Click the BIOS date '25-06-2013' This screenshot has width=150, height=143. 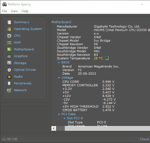pyautogui.click(x=87, y=74)
